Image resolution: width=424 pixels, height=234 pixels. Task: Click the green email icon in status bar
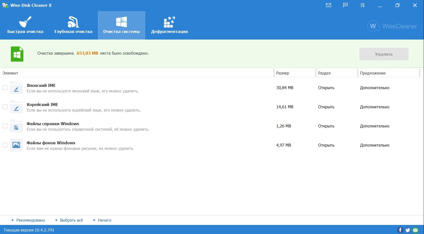click(415, 230)
